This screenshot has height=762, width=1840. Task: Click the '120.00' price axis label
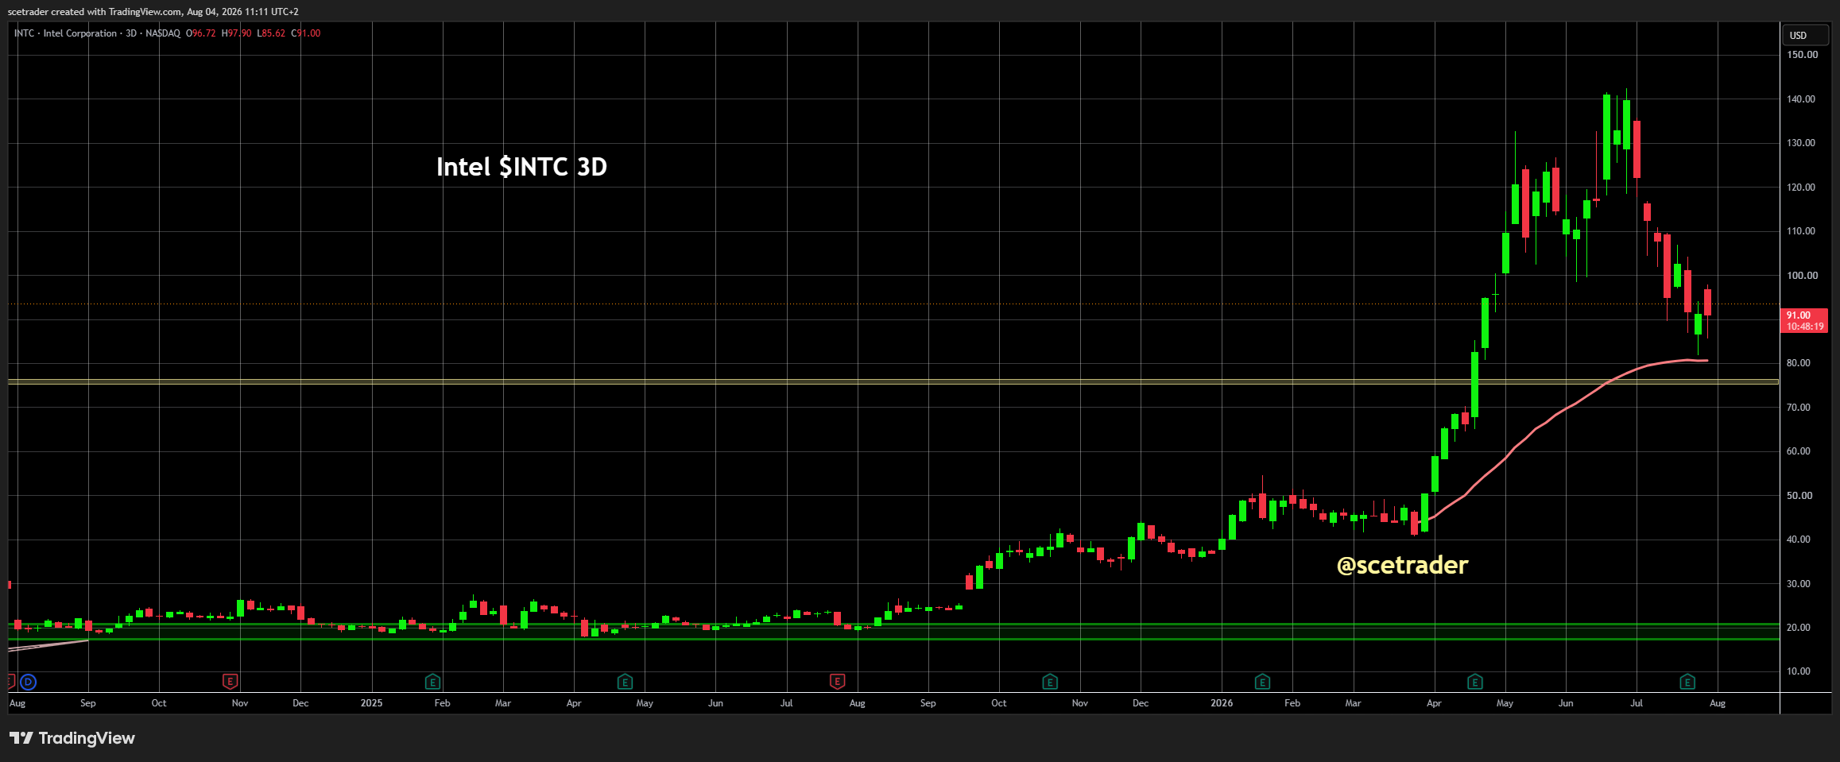[1802, 188]
